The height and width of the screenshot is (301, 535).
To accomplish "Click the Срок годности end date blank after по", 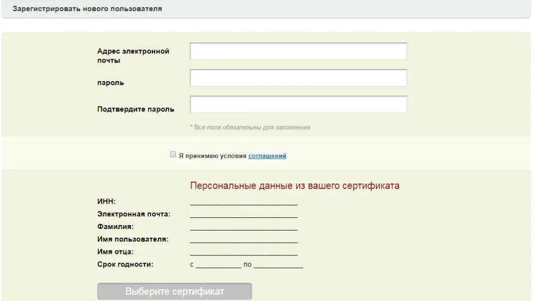I will pyautogui.click(x=278, y=265).
